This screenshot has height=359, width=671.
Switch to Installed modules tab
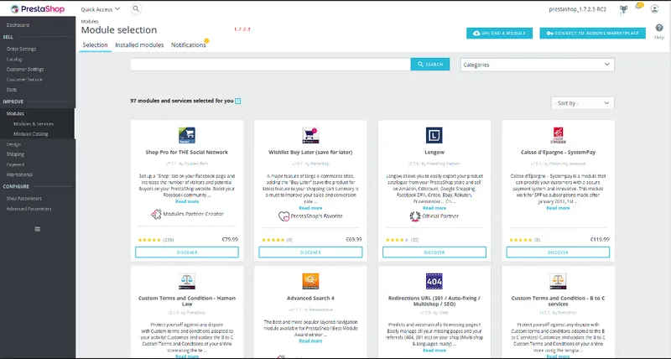tap(139, 45)
